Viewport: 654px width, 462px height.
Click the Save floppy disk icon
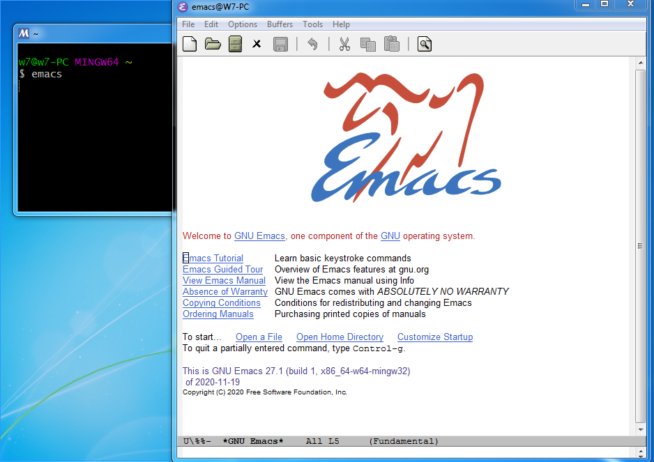[x=280, y=44]
